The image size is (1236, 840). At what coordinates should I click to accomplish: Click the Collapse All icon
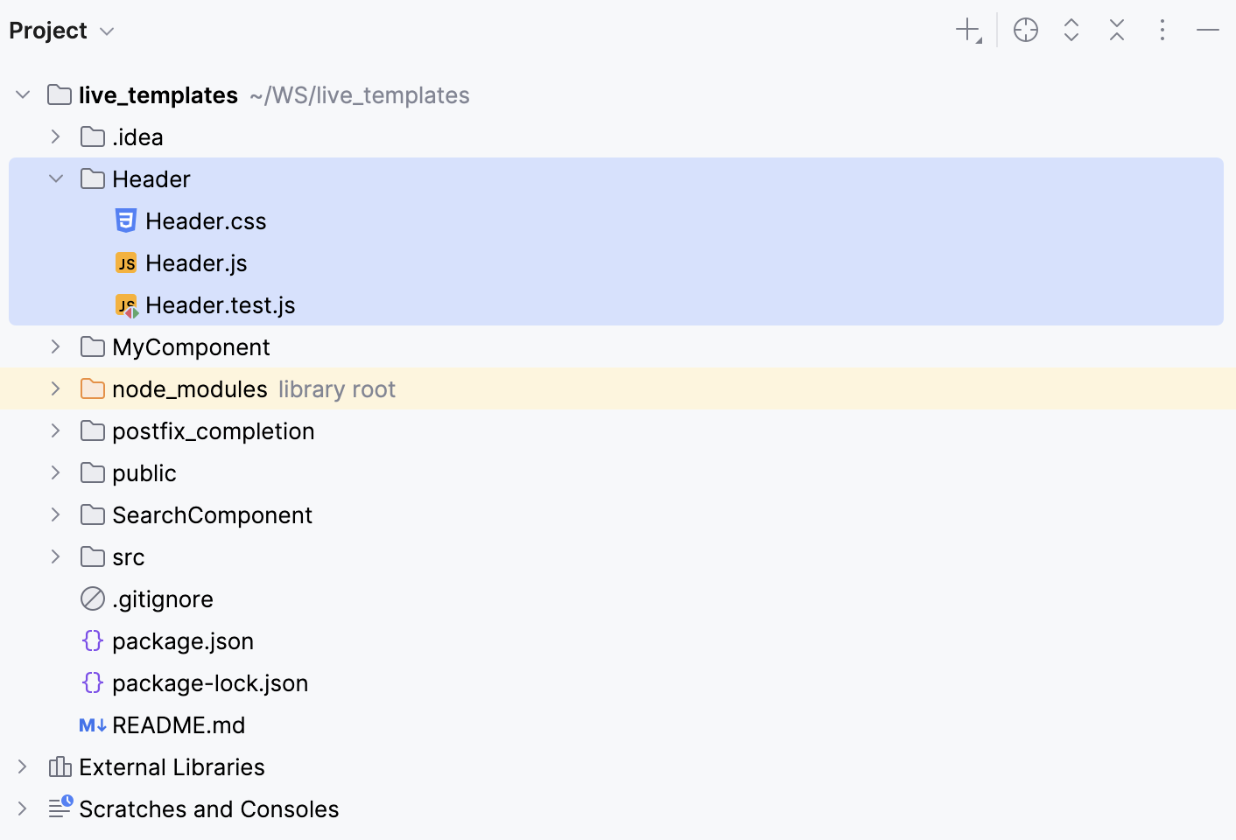click(1116, 29)
